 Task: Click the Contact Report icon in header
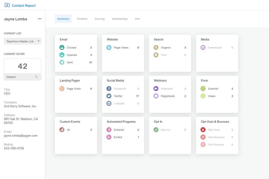(x=7, y=5)
